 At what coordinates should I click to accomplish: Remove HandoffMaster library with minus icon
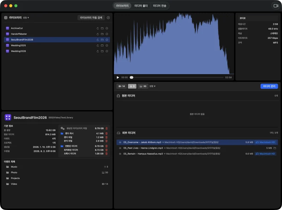coord(107,34)
